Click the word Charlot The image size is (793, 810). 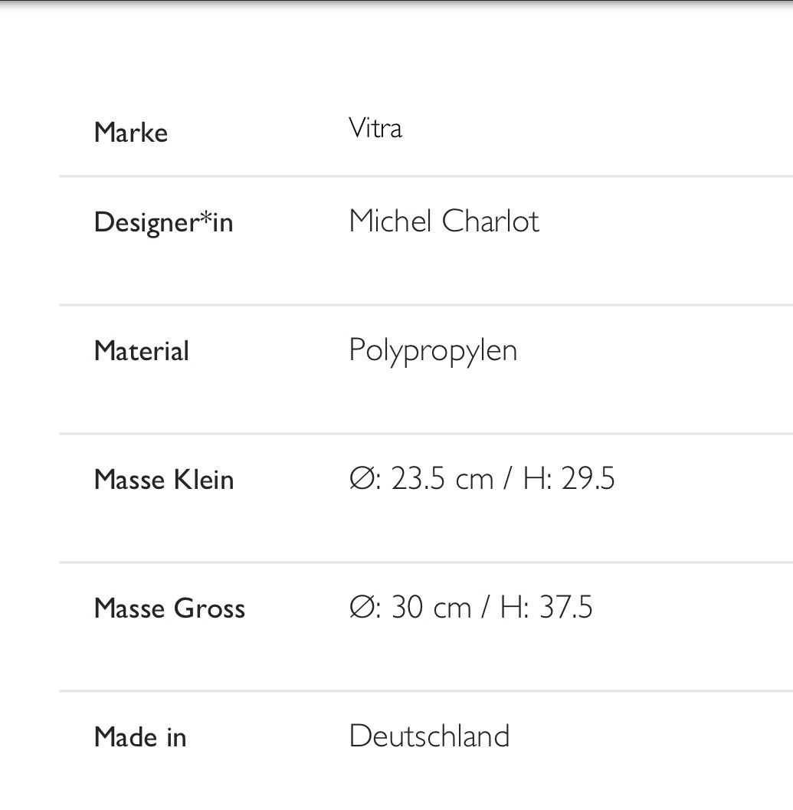pyautogui.click(x=490, y=221)
